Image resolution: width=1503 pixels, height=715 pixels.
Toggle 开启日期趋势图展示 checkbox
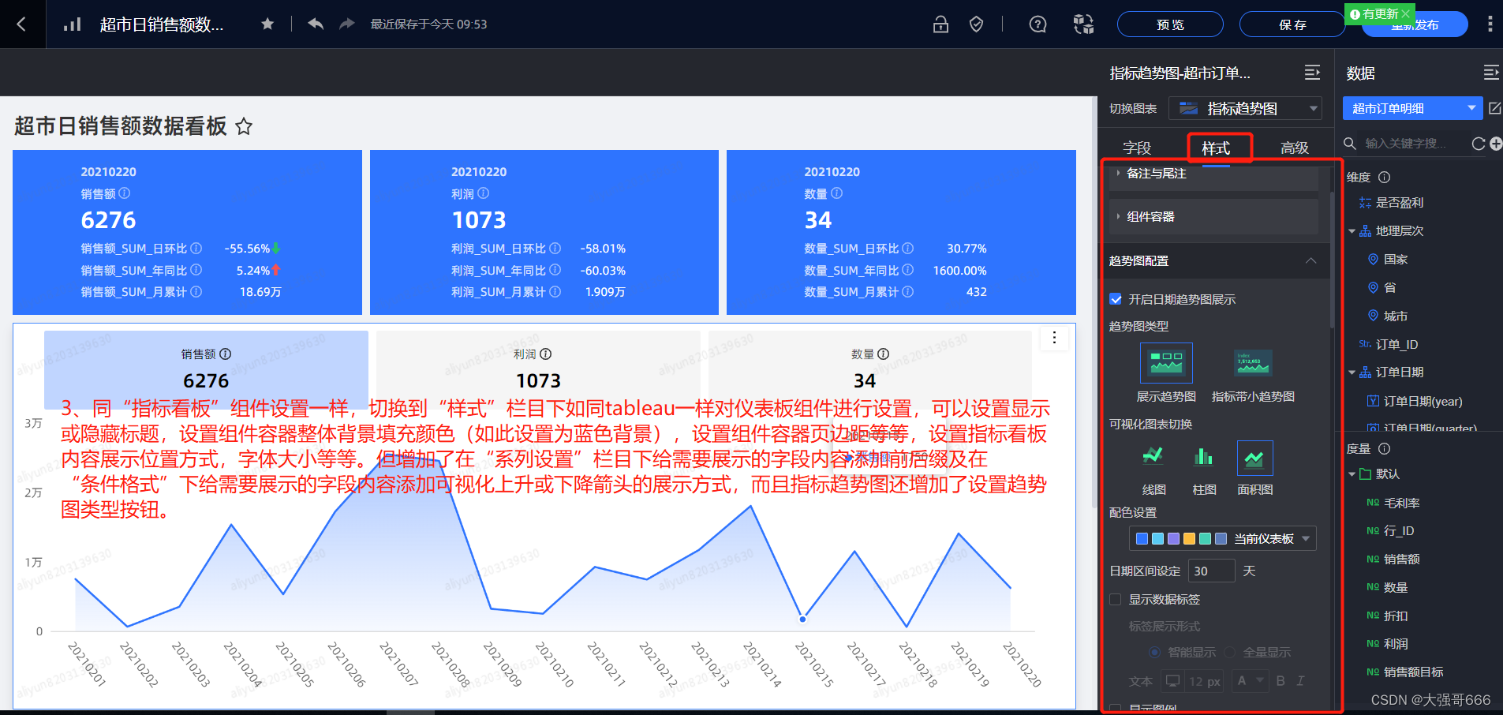tap(1116, 299)
